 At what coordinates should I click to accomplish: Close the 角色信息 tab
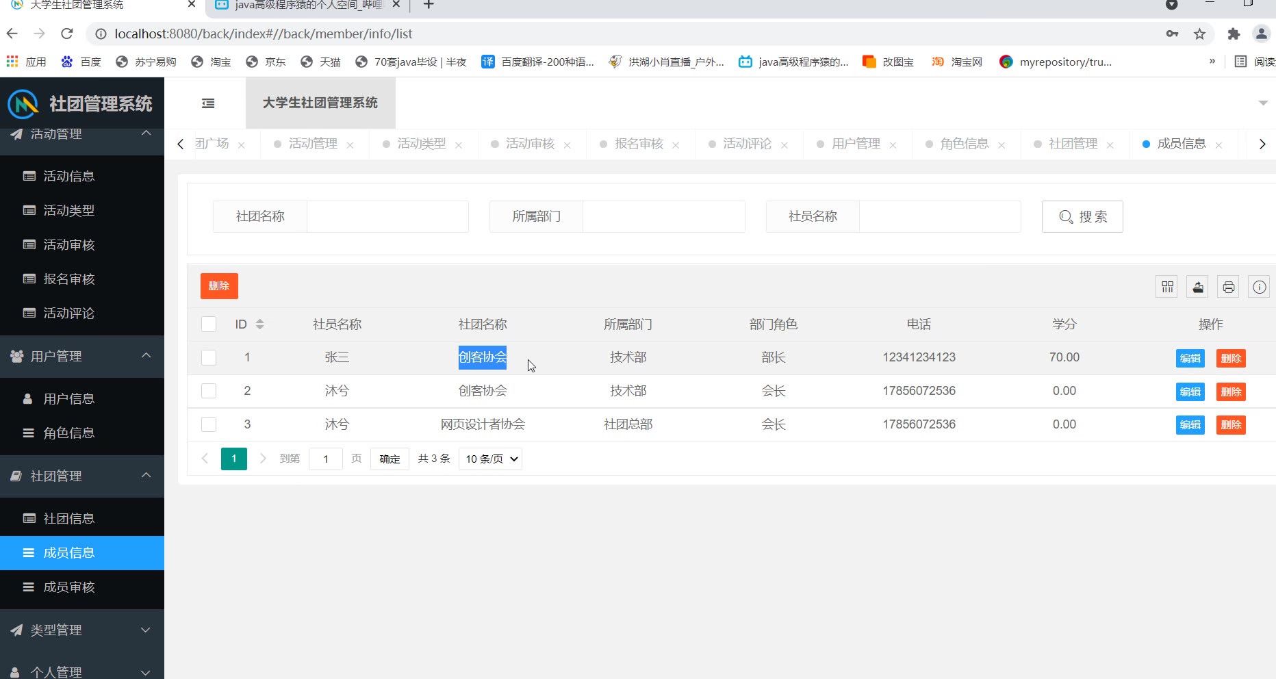pos(1001,145)
